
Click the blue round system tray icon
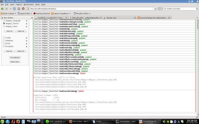point(175,122)
